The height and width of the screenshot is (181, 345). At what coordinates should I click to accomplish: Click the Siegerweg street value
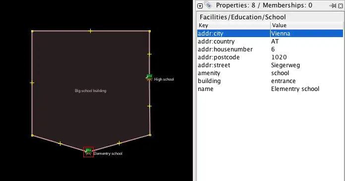point(286,65)
